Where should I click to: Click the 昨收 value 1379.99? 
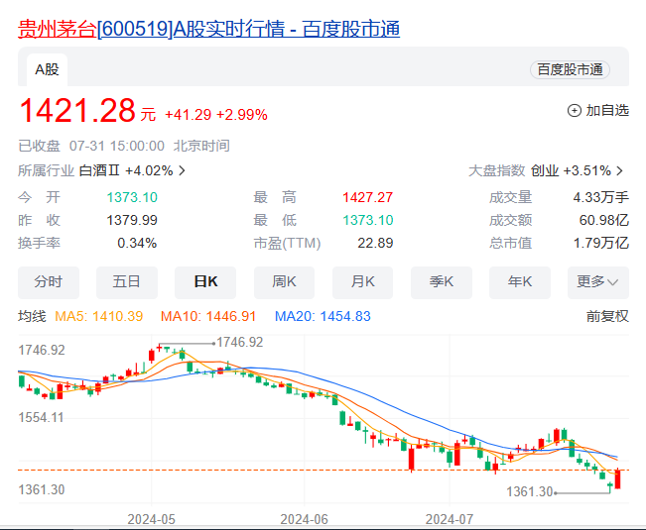pos(132,220)
